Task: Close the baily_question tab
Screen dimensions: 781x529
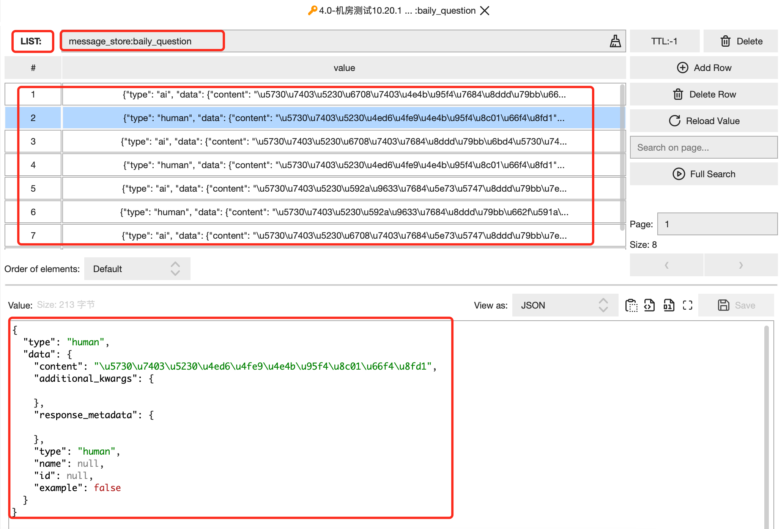Action: pos(485,11)
